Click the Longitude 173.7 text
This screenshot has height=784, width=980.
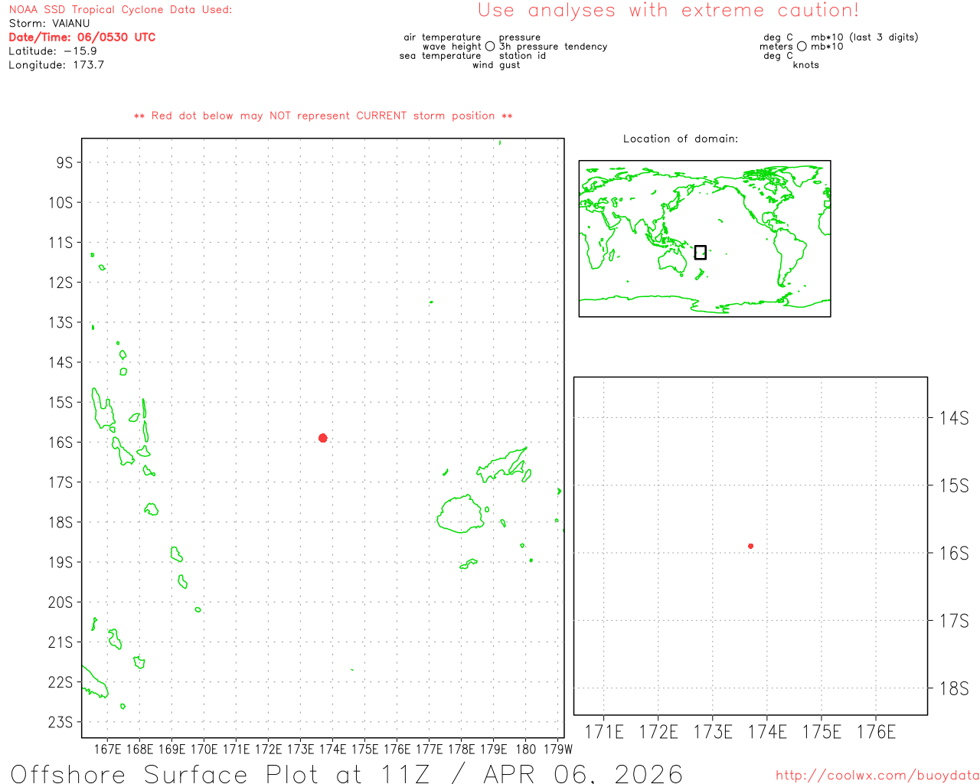pyautogui.click(x=56, y=65)
